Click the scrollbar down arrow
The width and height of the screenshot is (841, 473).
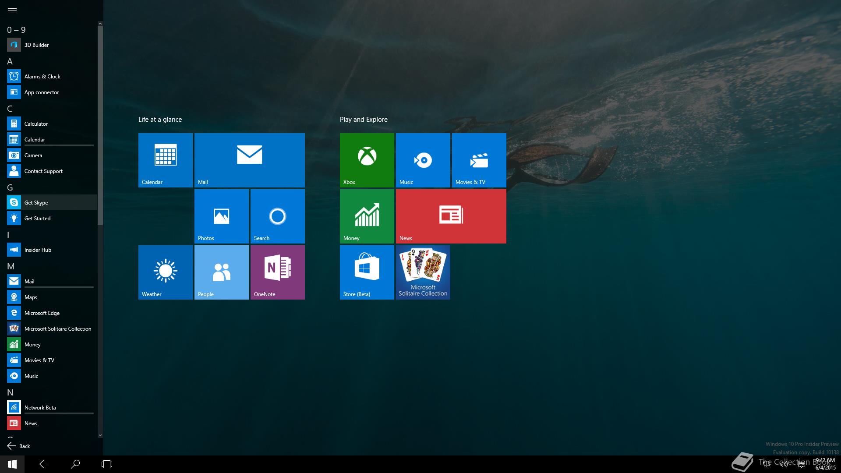(x=100, y=435)
